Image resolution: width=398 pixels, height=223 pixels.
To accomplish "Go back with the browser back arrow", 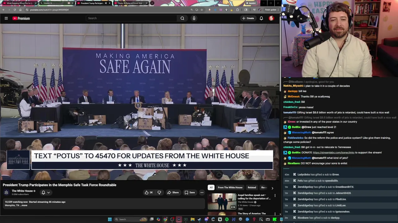I will pyautogui.click(x=3, y=10).
